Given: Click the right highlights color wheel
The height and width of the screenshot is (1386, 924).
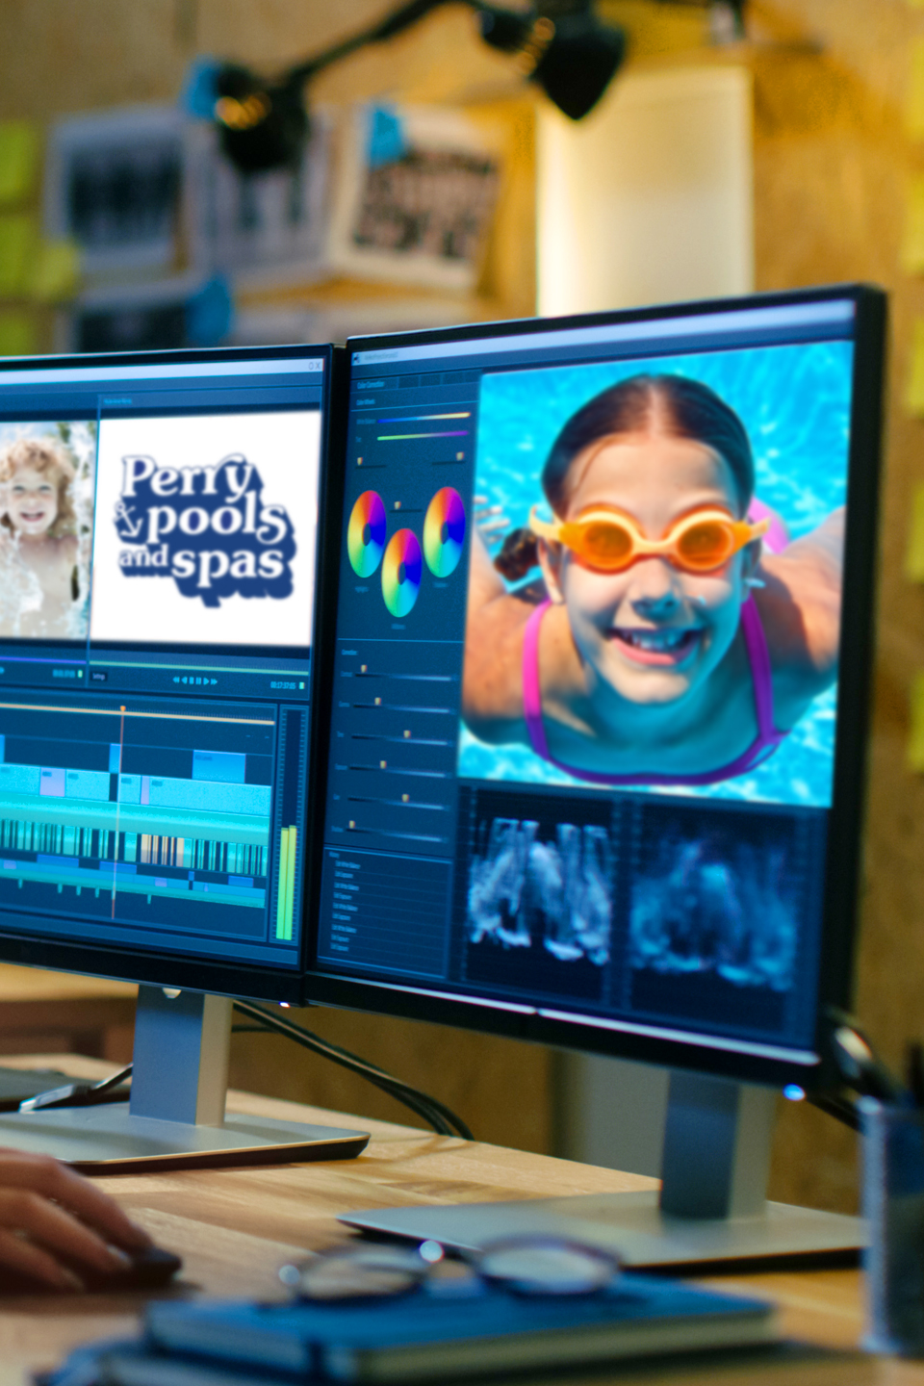Looking at the screenshot, I should 444,530.
